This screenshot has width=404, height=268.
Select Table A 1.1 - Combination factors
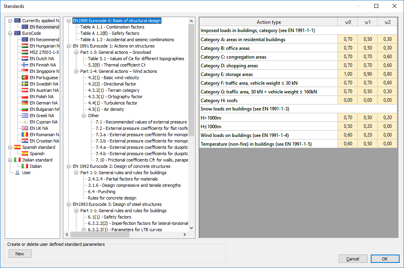coord(112,27)
